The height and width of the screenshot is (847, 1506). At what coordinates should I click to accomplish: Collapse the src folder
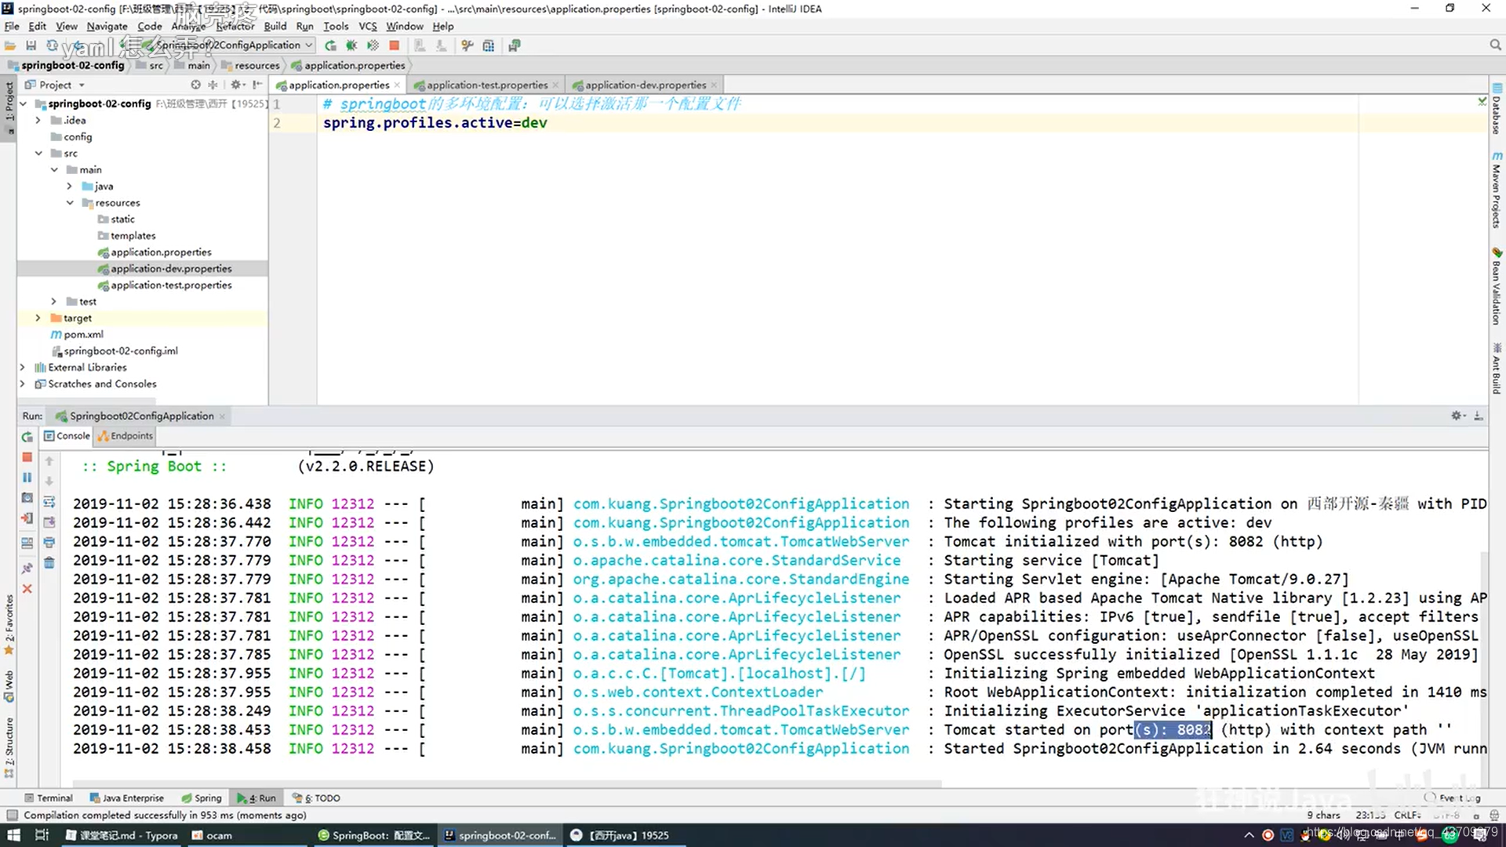pos(38,153)
